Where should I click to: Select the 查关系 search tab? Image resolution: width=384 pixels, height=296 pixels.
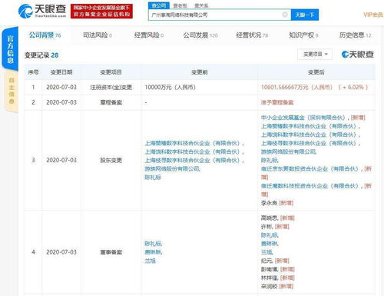201,5
